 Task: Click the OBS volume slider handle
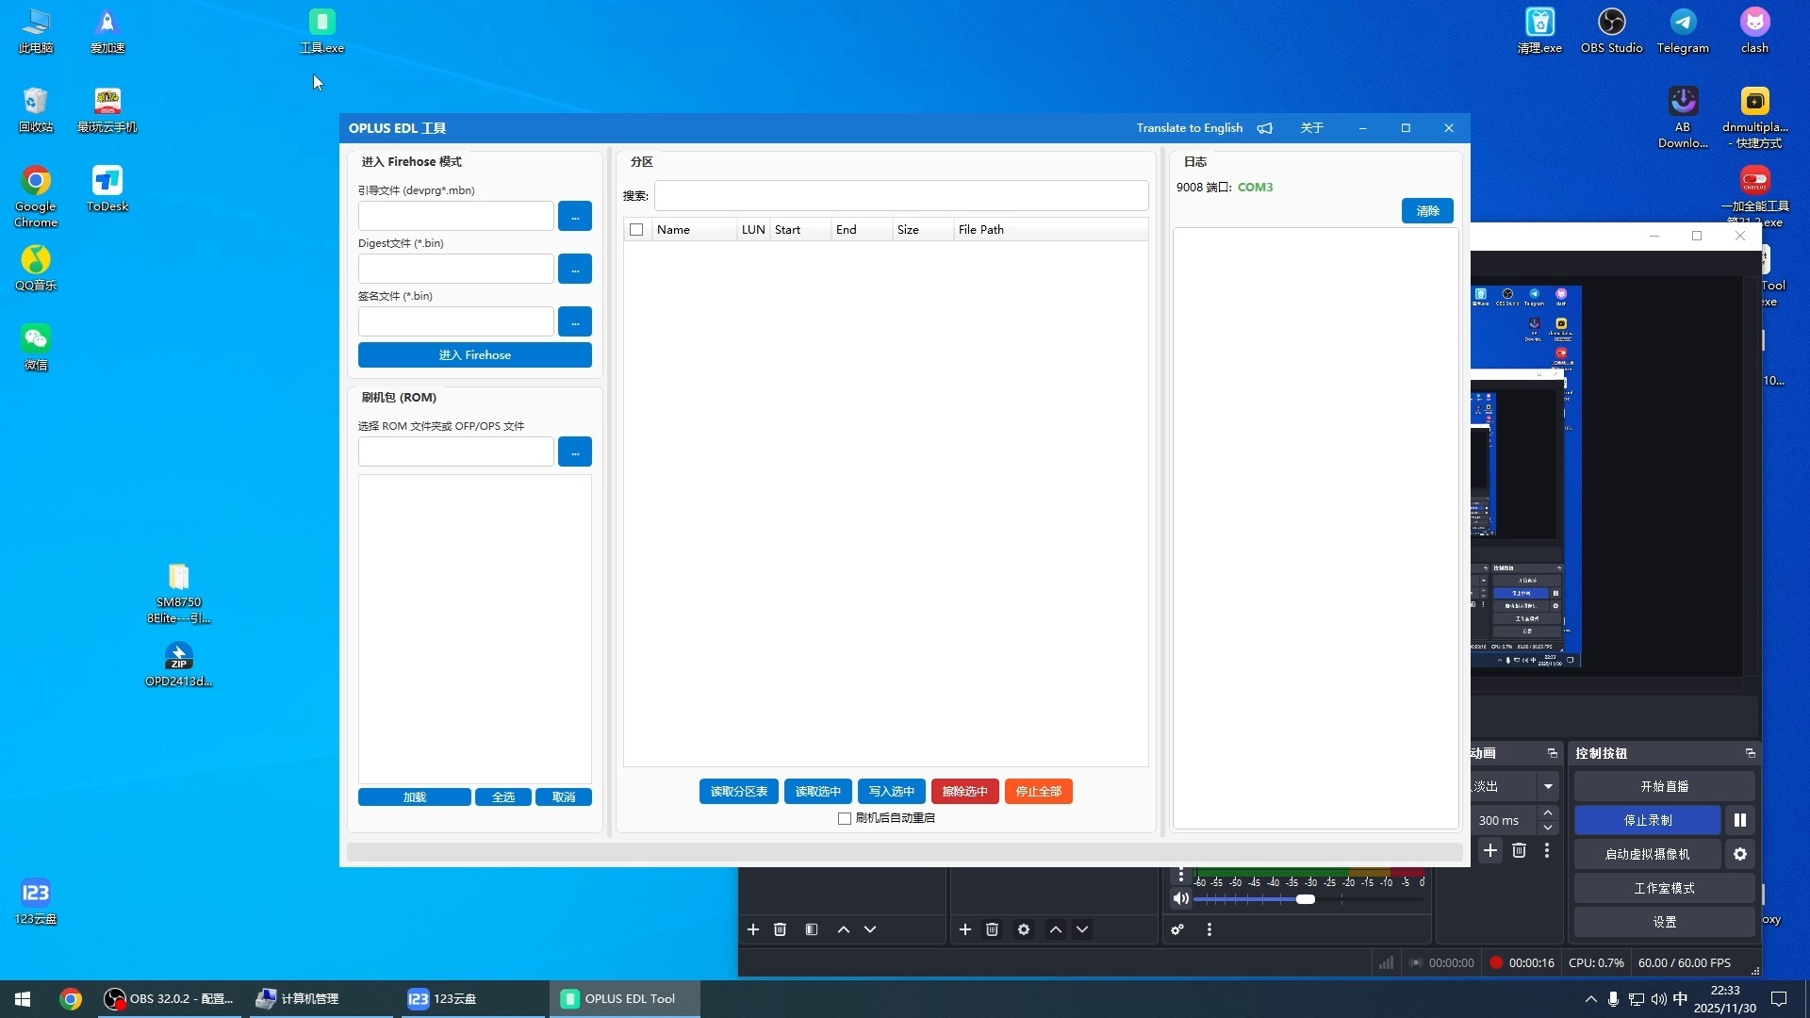(1306, 899)
